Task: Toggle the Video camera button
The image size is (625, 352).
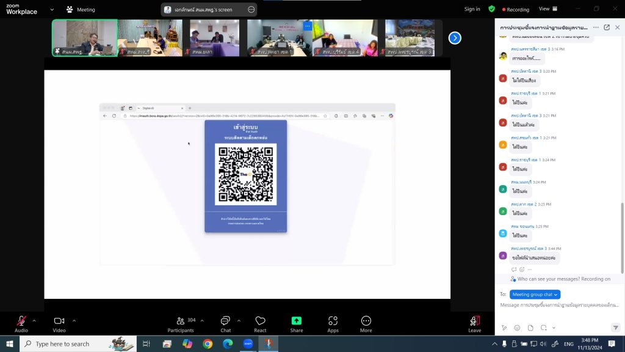Action: coord(59,324)
